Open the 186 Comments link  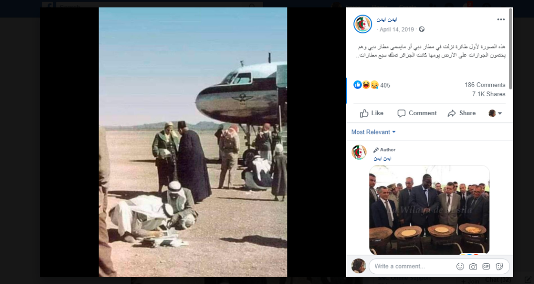coord(484,85)
